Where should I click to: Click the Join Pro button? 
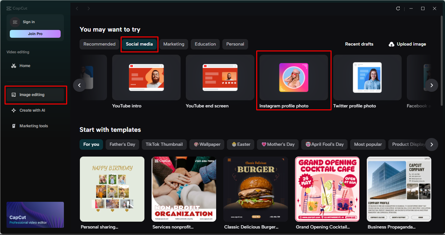coord(35,34)
